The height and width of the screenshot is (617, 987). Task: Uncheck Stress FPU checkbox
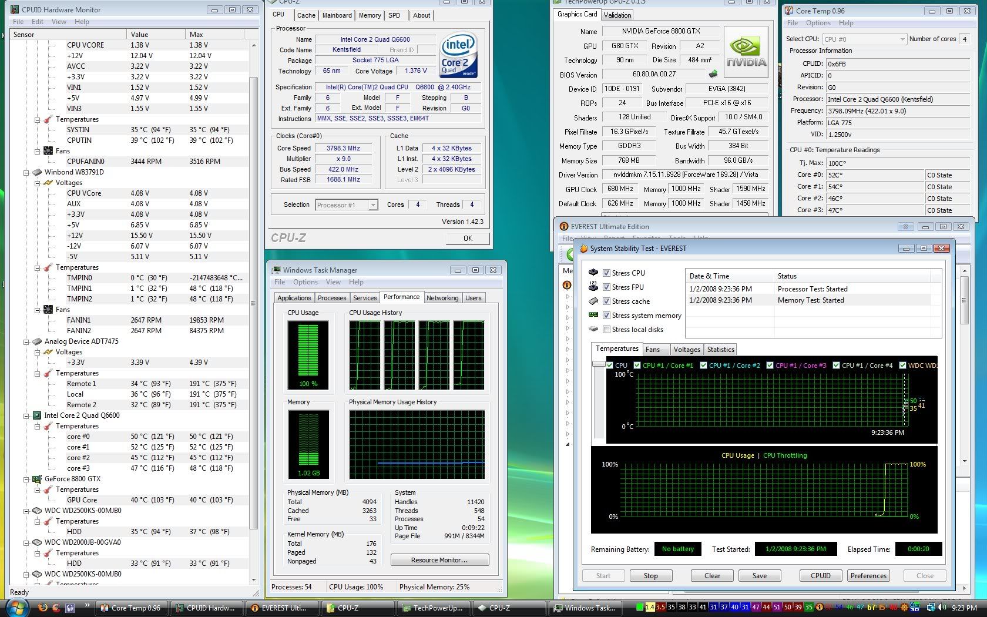tap(606, 287)
